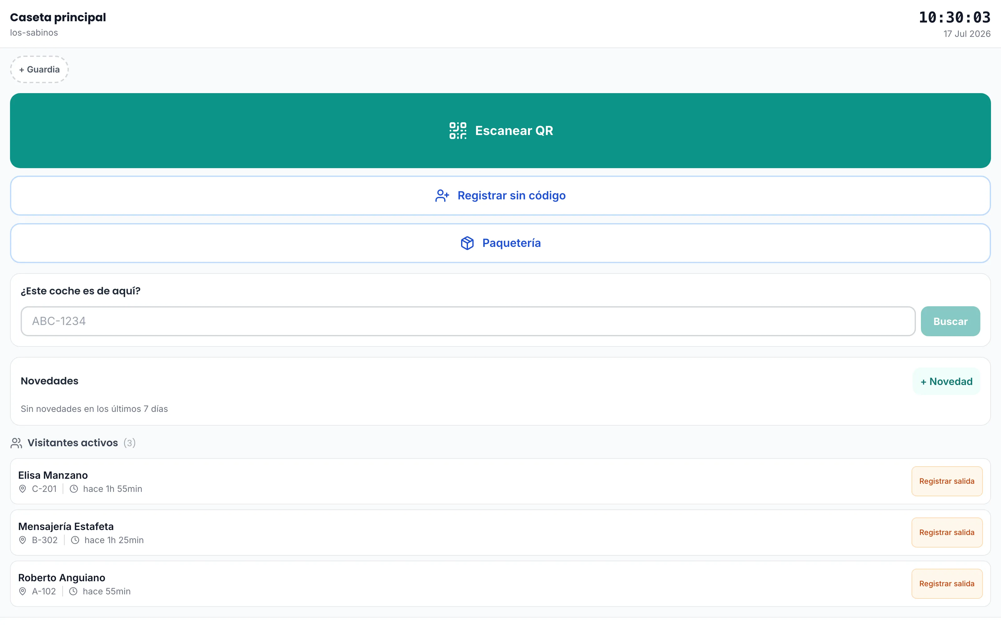This screenshot has width=1001, height=625.
Task: Click the clock icon next to hace 1h 25min
Action: (x=75, y=540)
